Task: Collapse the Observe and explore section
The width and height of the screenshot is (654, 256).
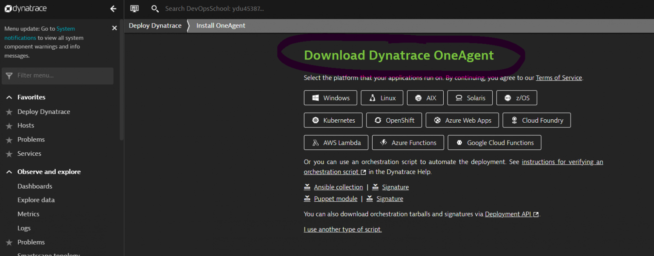Action: click(9, 172)
